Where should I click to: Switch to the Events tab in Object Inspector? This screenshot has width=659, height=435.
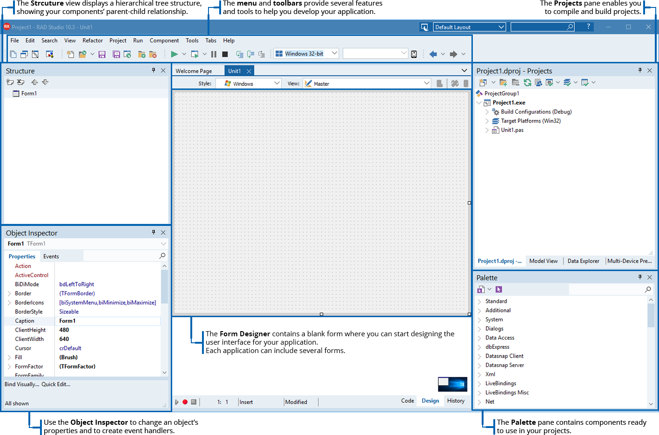(51, 256)
